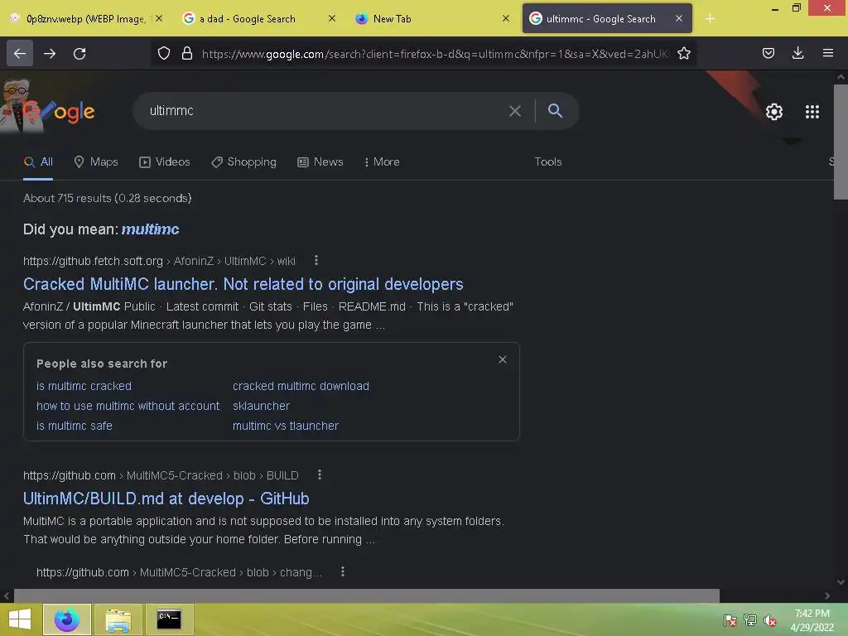Screen dimensions: 848x636
Task: Open the Firefox downloads panel
Action: (x=797, y=53)
